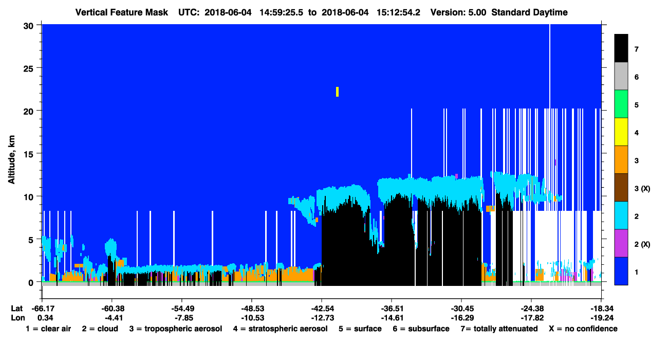Click the latitude value '-36.51'
Screen dimensions: 668x343
pos(392,309)
